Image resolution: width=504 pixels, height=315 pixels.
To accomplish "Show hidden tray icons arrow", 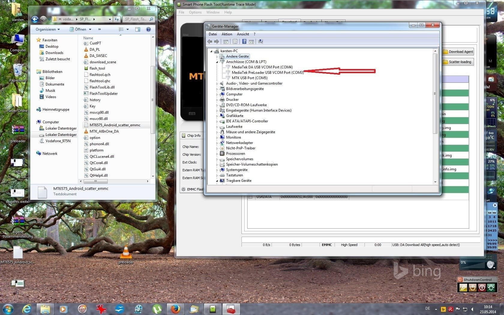I will [x=436, y=309].
